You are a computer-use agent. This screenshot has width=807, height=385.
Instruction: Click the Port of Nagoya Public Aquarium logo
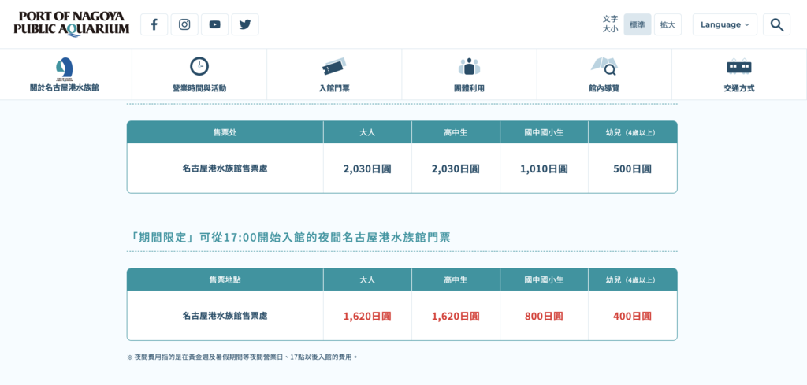tap(72, 24)
